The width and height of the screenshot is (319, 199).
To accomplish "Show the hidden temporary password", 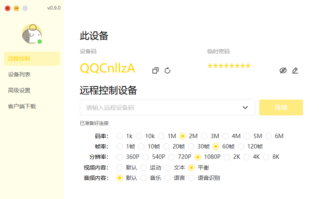I will coord(283,70).
